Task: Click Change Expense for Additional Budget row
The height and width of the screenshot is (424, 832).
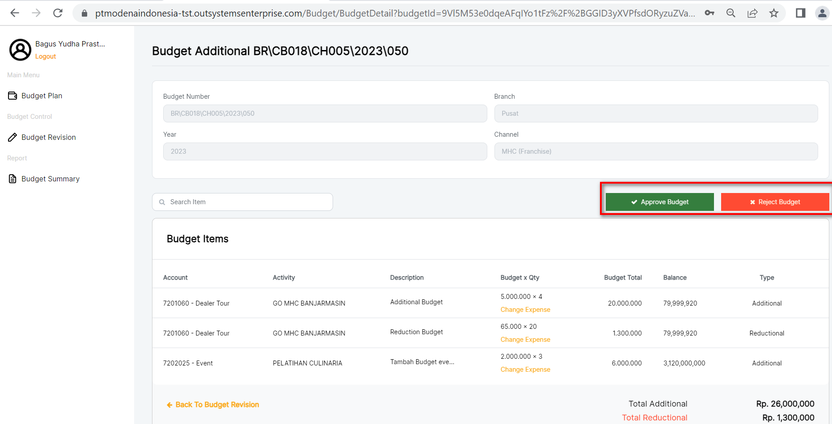Action: [525, 310]
